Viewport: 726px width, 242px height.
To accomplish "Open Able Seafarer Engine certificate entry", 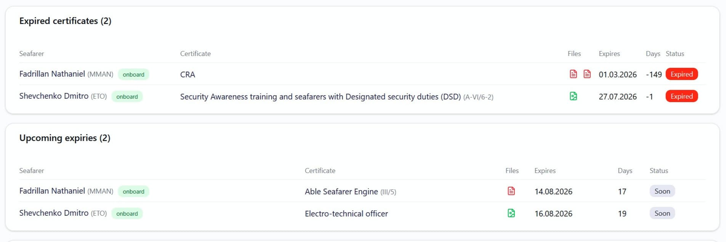I will click(350, 192).
